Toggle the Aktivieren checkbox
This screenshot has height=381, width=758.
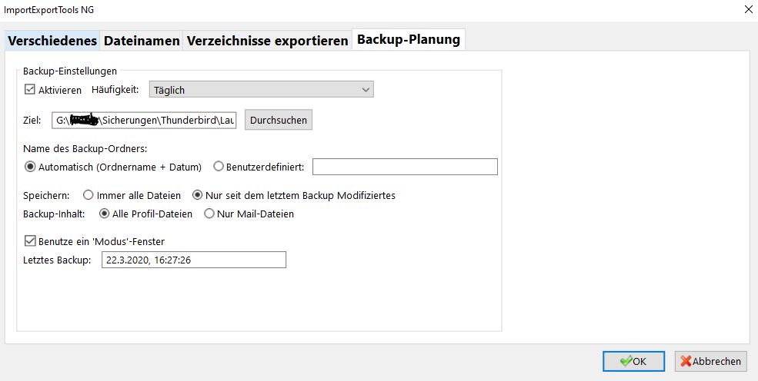[30, 90]
